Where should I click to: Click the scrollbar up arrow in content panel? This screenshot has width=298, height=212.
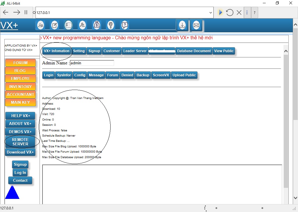click(x=285, y=52)
